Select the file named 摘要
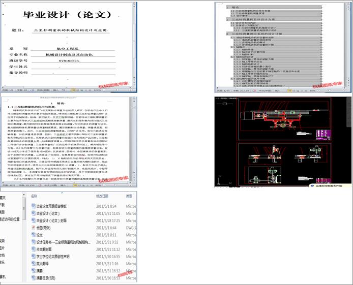The image size is (353, 285). point(39,271)
